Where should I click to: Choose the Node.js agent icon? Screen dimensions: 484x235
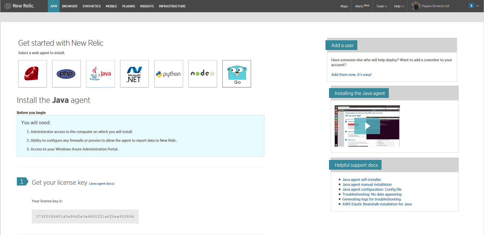pos(203,74)
